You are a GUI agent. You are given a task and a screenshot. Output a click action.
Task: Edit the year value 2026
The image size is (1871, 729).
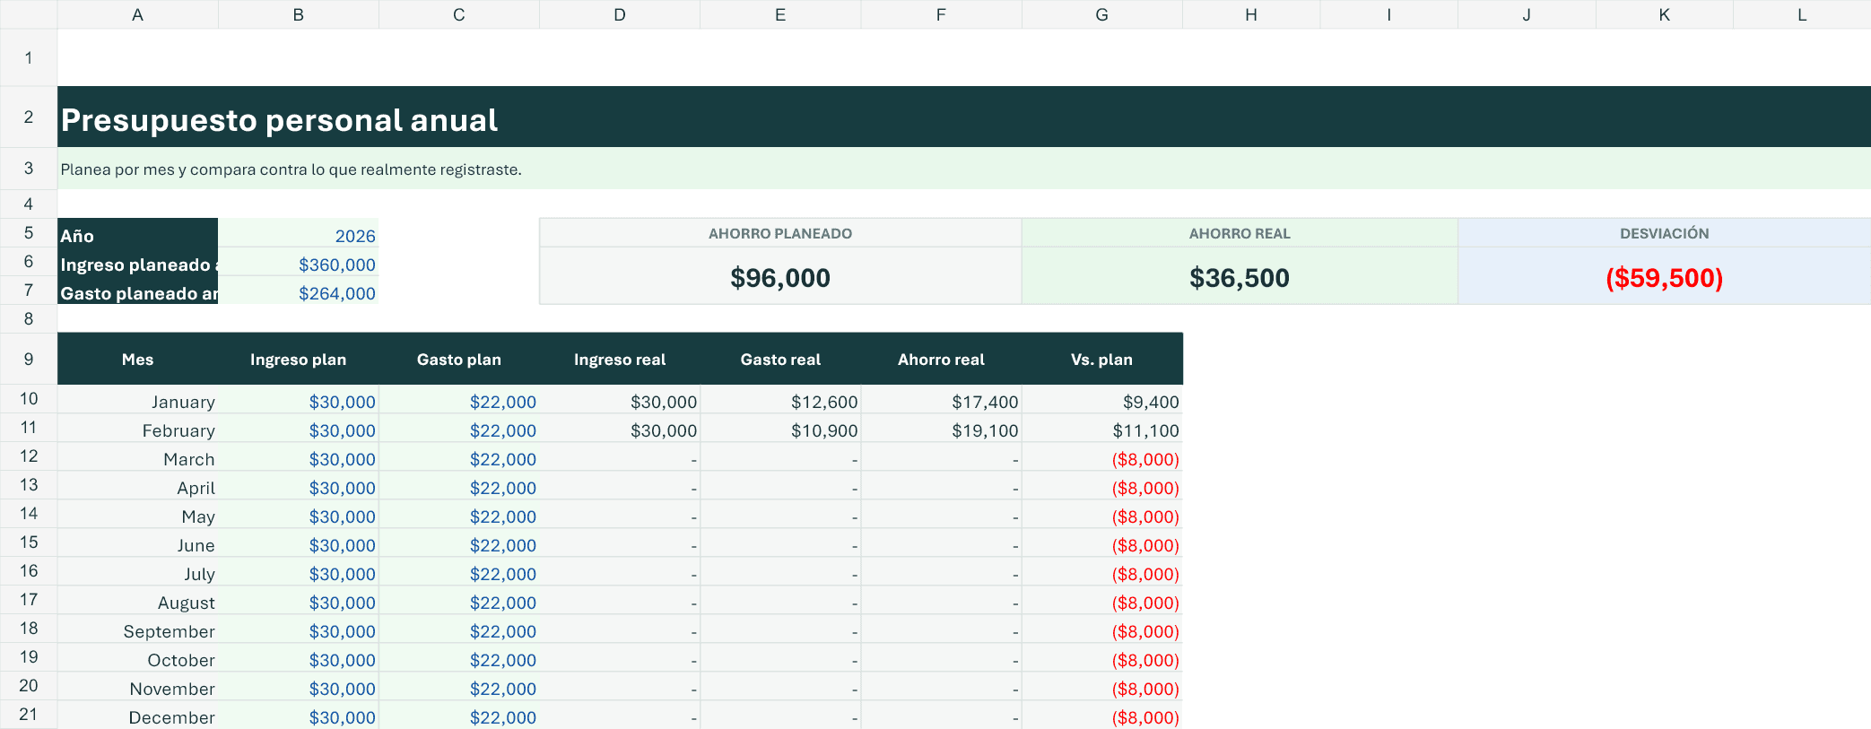point(299,233)
